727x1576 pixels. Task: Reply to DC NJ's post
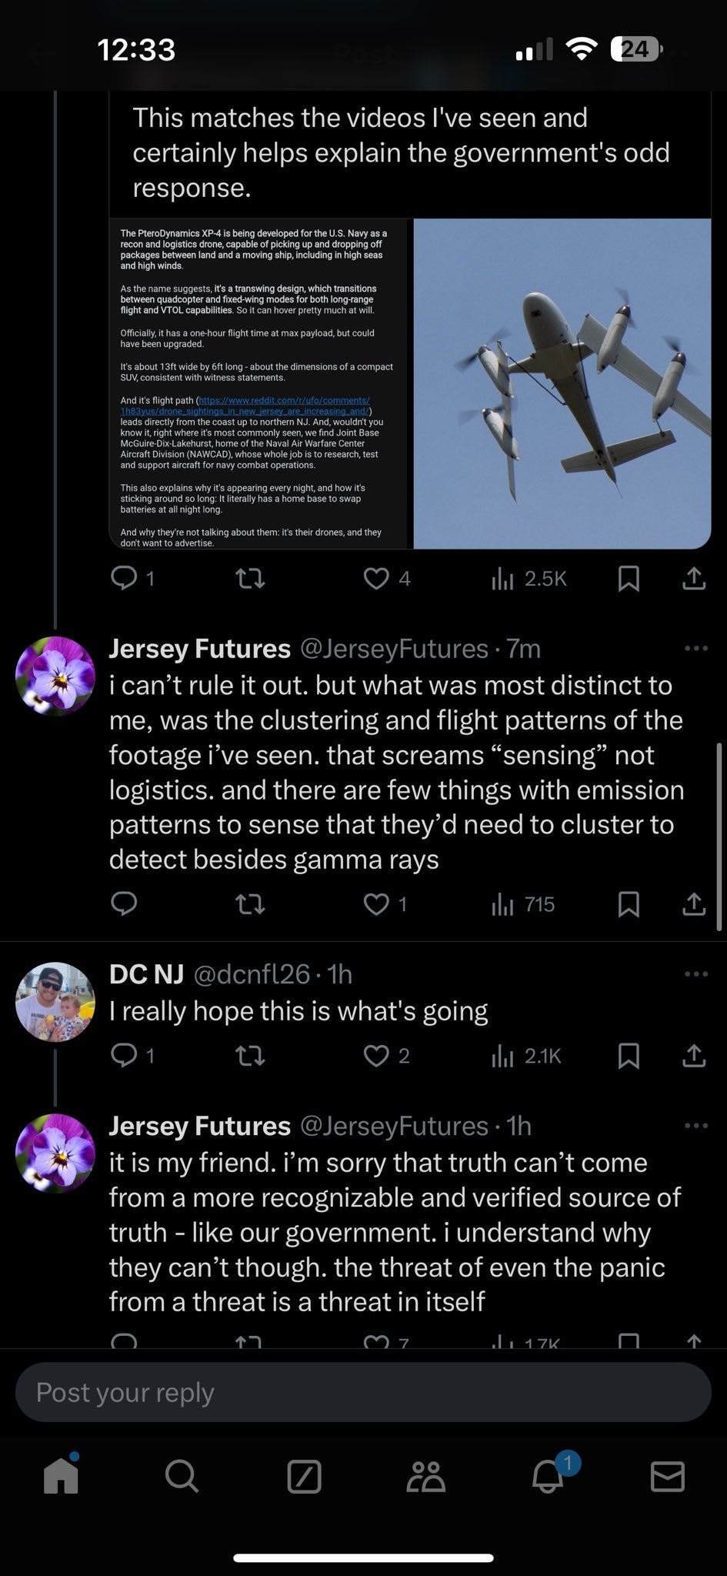coord(124,1055)
